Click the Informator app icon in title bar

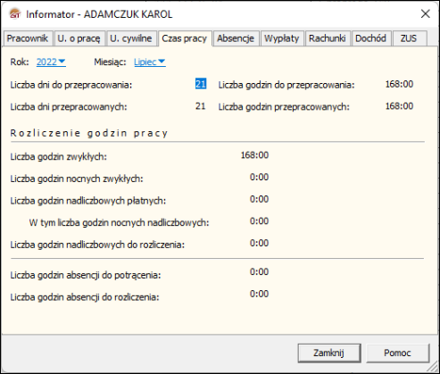[x=15, y=14]
